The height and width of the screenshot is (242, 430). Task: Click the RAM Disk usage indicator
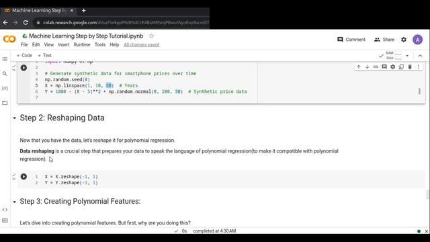coord(394,55)
